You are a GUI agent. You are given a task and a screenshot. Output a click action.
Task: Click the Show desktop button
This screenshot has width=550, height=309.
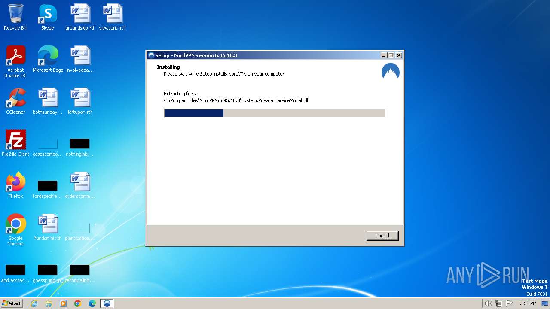click(545, 303)
